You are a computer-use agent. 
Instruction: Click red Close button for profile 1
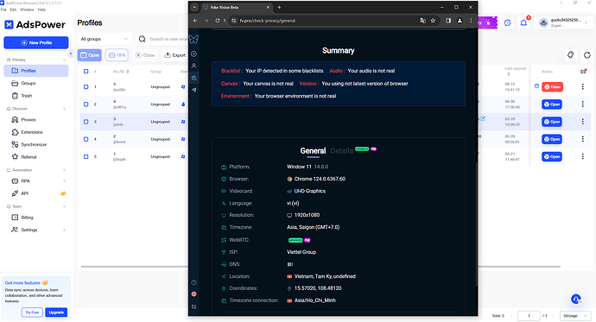click(x=552, y=87)
